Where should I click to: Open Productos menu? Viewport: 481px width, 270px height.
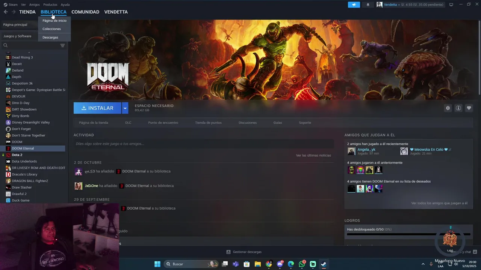50,4
